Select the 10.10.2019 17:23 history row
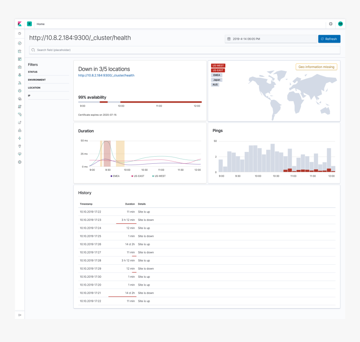The image size is (360, 342). point(207,220)
